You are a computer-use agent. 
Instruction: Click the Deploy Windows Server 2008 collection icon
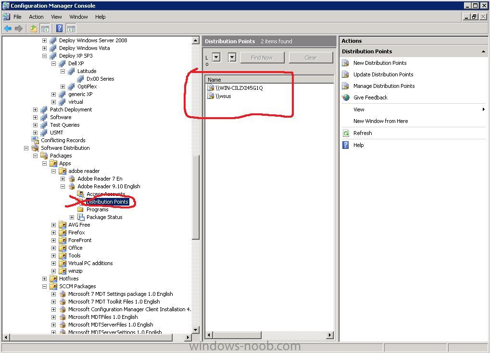pyautogui.click(x=53, y=40)
